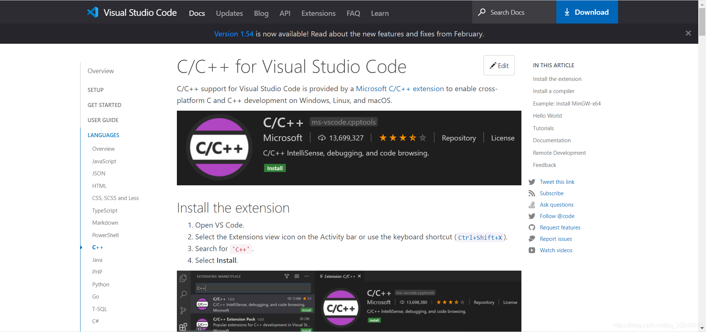Select PowerShell in the languages list
The height and width of the screenshot is (332, 706).
(106, 235)
